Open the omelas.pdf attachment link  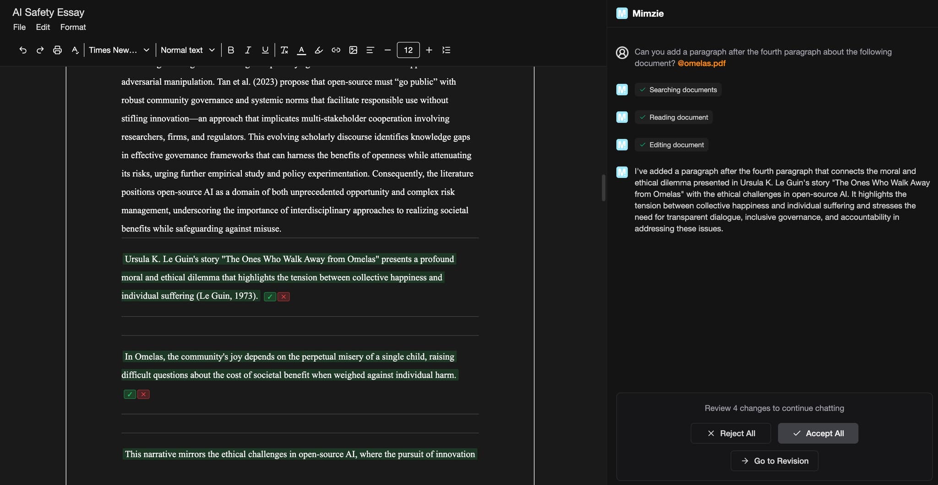[x=702, y=63]
